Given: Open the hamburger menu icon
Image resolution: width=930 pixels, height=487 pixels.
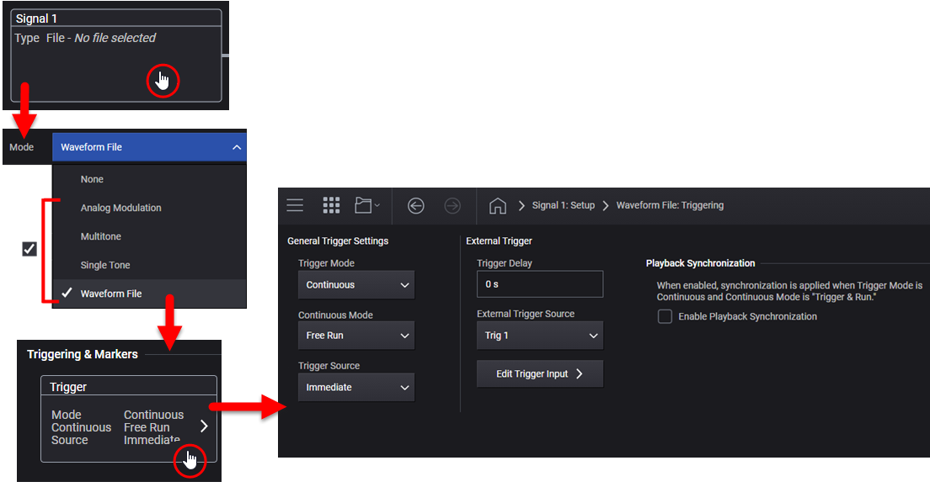Looking at the screenshot, I should click(295, 205).
